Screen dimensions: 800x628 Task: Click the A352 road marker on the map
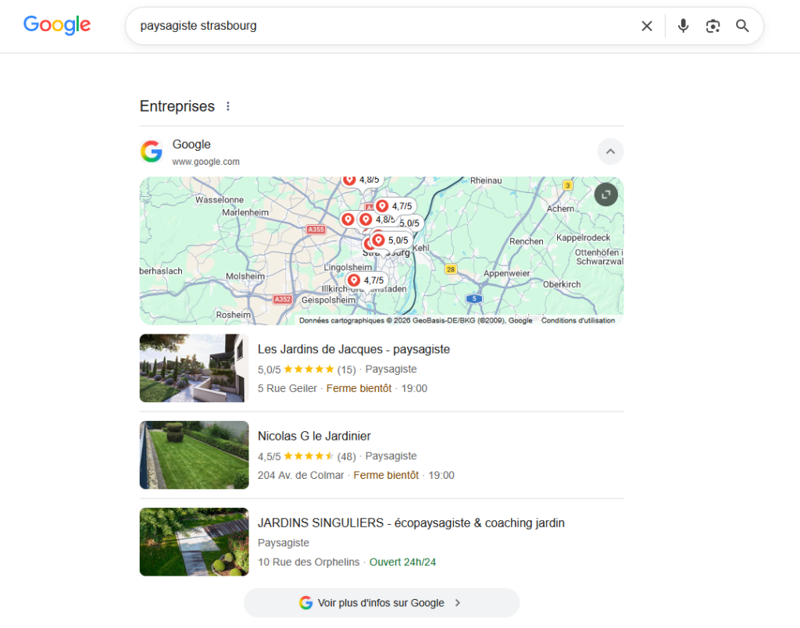pyautogui.click(x=283, y=299)
